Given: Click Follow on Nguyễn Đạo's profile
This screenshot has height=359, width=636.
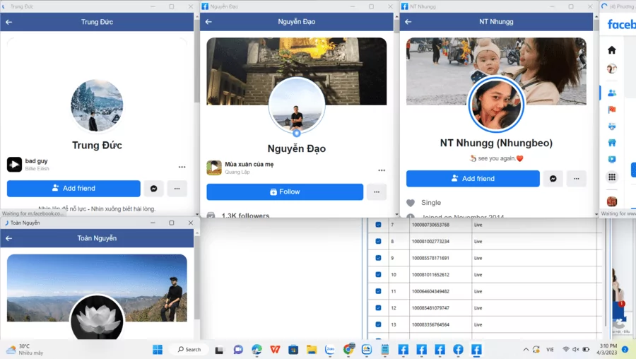Looking at the screenshot, I should [x=285, y=192].
